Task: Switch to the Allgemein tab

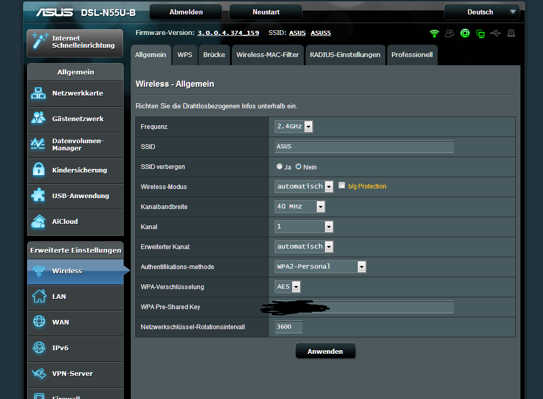Action: (x=151, y=55)
